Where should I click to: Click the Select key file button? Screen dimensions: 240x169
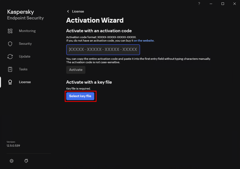(x=80, y=96)
